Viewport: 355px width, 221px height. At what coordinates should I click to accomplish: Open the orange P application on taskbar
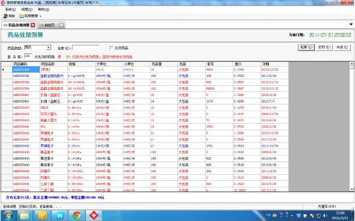(x=42, y=216)
